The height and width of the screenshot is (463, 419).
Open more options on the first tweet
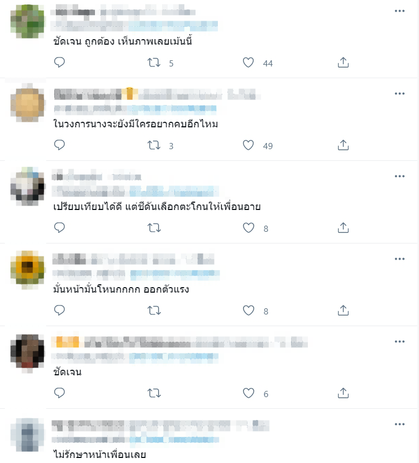(x=399, y=11)
